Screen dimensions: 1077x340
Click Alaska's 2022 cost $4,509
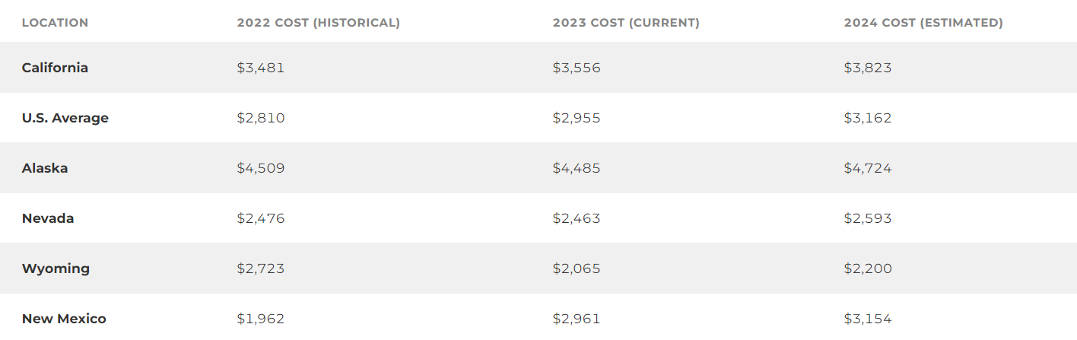(261, 168)
